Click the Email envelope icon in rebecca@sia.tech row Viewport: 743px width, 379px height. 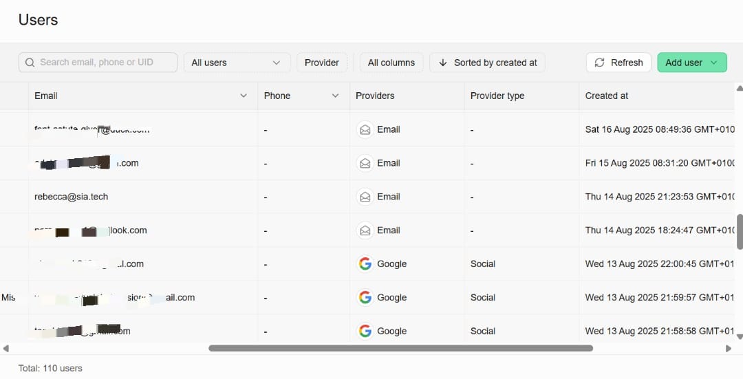[x=365, y=197]
